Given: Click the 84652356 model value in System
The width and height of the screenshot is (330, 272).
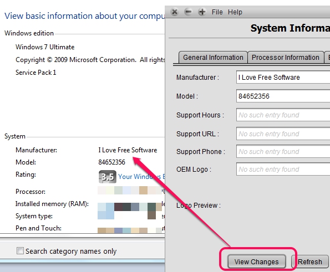Looking at the screenshot, I should [x=111, y=162].
